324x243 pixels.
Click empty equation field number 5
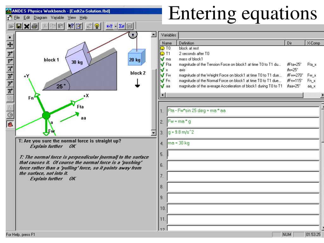pos(243,154)
